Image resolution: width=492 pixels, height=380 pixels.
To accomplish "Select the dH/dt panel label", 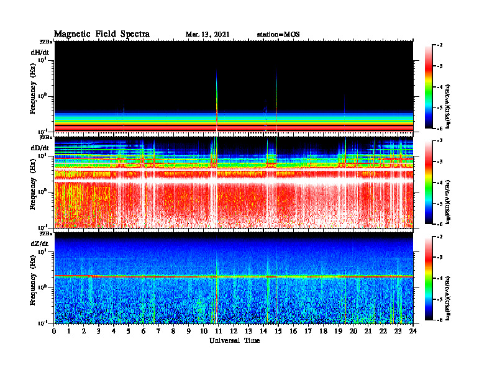I will coord(40,52).
